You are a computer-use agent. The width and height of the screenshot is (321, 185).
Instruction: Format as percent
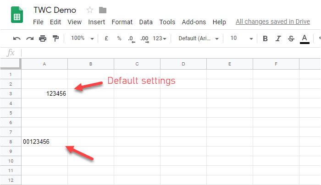[119, 38]
